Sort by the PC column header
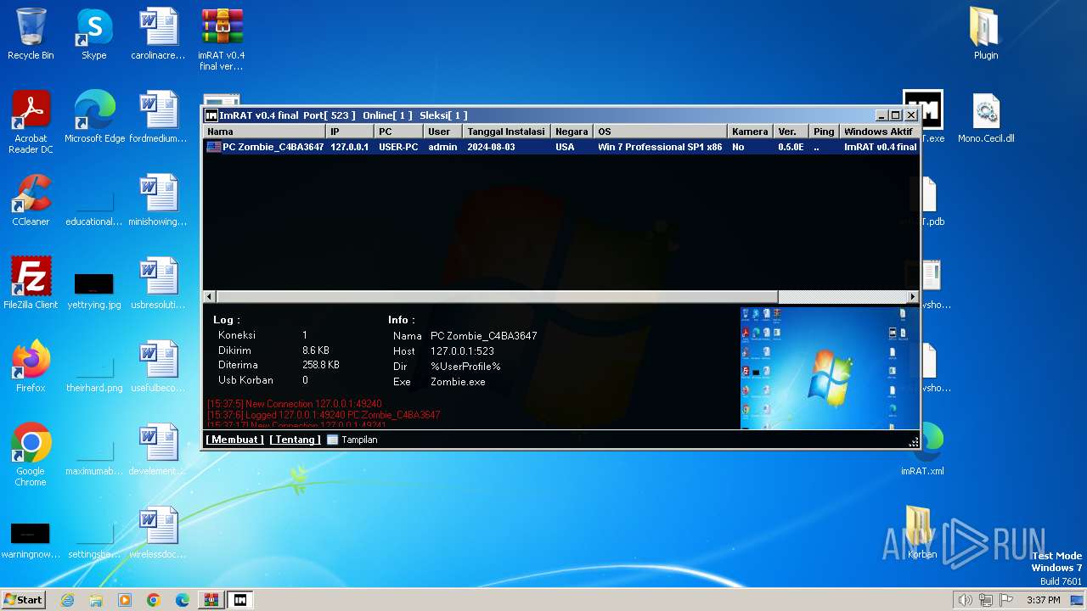Image resolution: width=1087 pixels, height=611 pixels. click(398, 132)
